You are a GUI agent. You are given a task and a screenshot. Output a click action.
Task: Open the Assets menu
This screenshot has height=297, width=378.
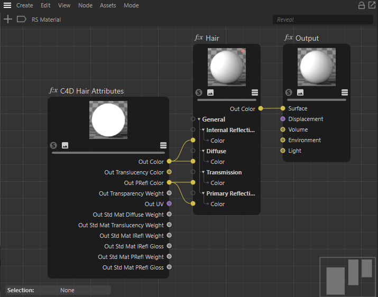pyautogui.click(x=108, y=5)
